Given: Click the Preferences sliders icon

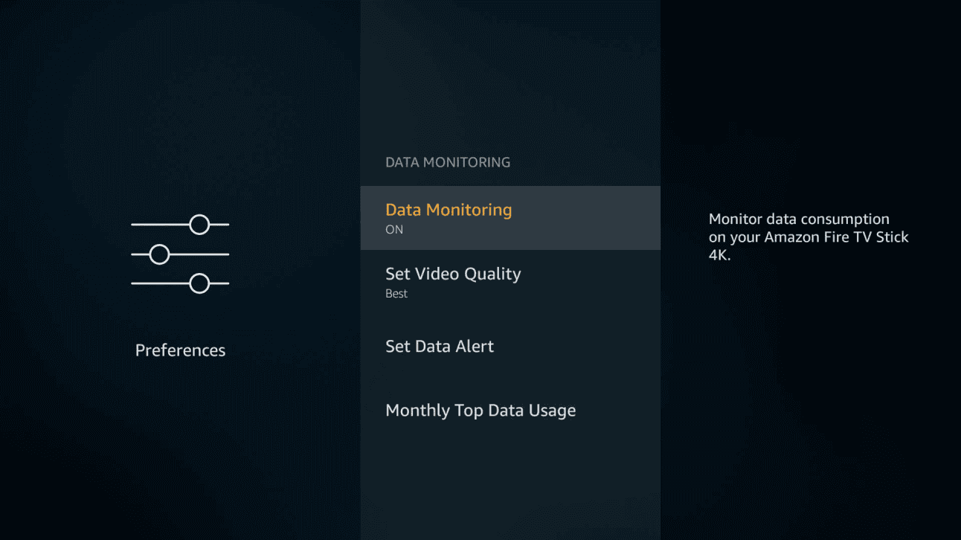Looking at the screenshot, I should (180, 254).
